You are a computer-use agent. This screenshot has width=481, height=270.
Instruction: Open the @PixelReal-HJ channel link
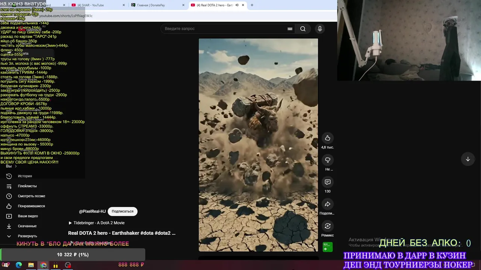point(92,211)
